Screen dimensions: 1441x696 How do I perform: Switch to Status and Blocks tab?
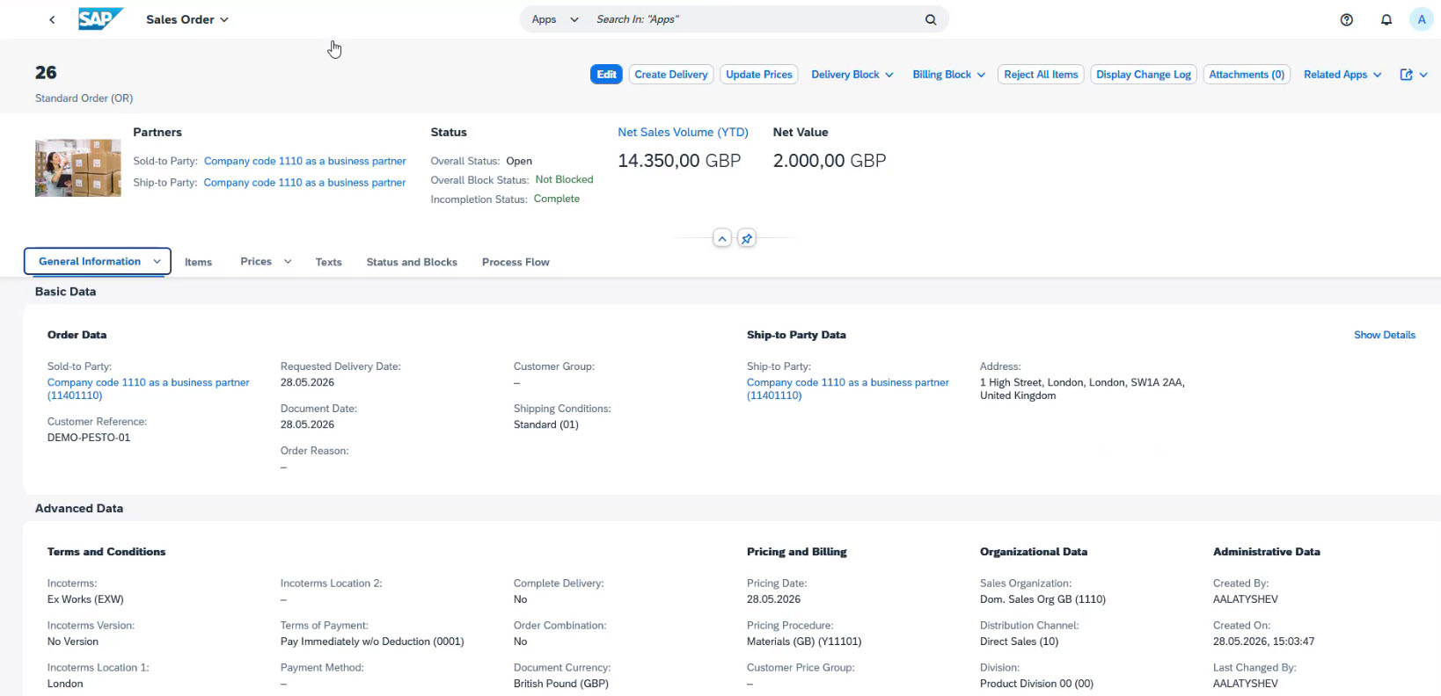pyautogui.click(x=412, y=262)
